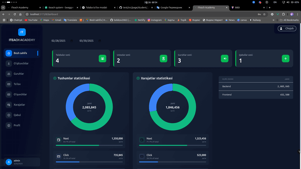301x169 pixels.
Task: Click the green plus icon on Qabullar card
Action: pyautogui.click(x=286, y=58)
